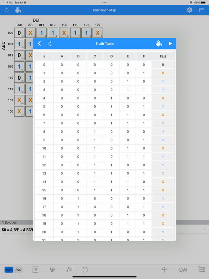Image resolution: width=209 pixels, height=279 pixels.
Task: Toggle Karnaugh cell 7 in top row
Action: click(x=75, y=33)
